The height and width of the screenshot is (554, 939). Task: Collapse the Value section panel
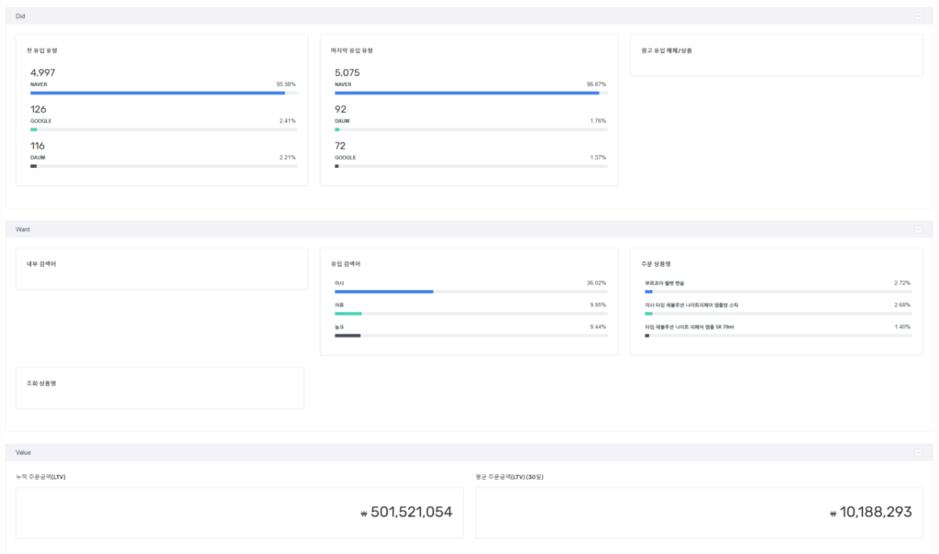tap(919, 453)
